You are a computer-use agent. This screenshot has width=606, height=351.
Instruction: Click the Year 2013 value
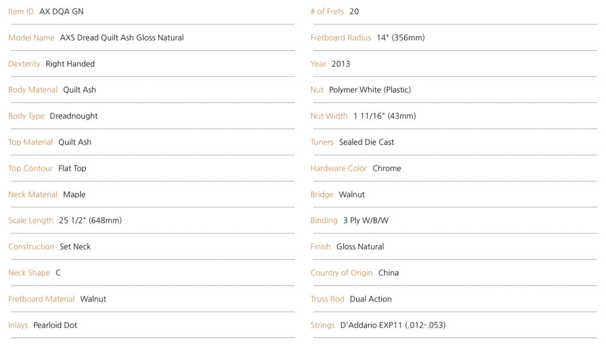[x=341, y=64]
